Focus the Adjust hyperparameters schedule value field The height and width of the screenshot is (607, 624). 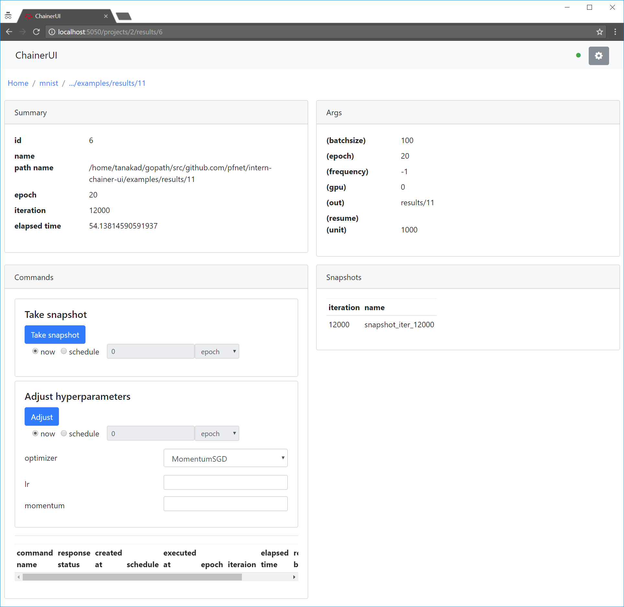point(151,433)
